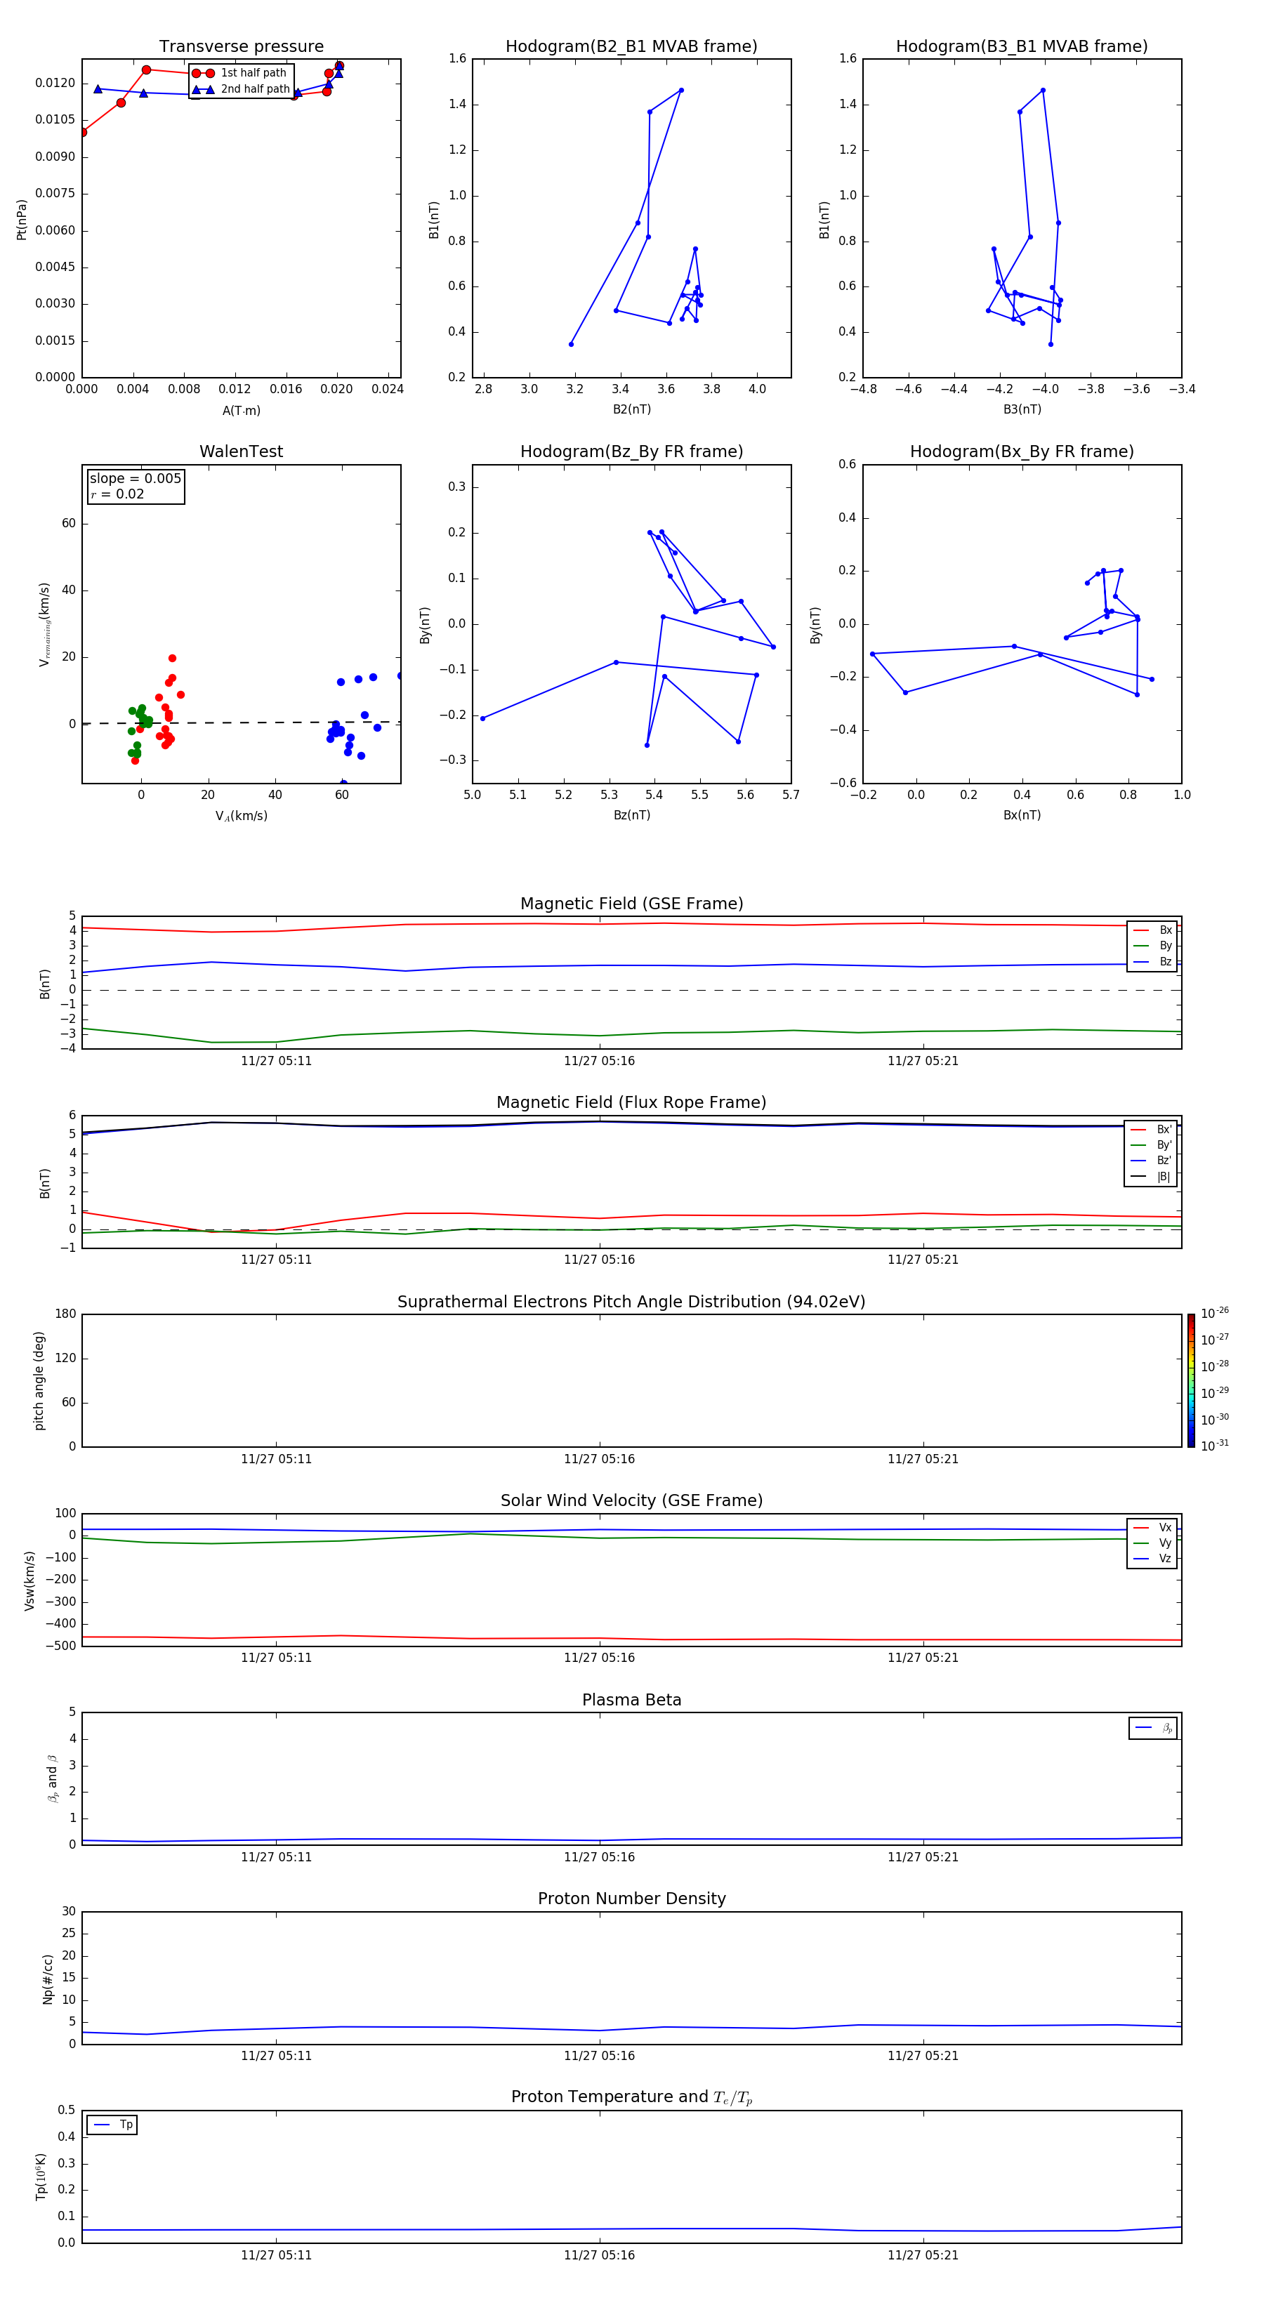Viewport: 1264px width, 2317px height.
Task: Click the 'B3(nT)' x-axis label
Action: click(x=1022, y=409)
